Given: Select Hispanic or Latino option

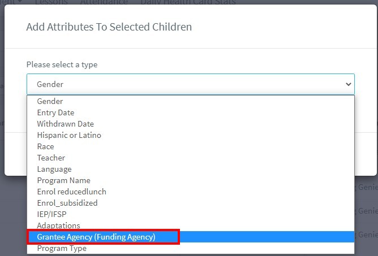Looking at the screenshot, I should coord(69,135).
